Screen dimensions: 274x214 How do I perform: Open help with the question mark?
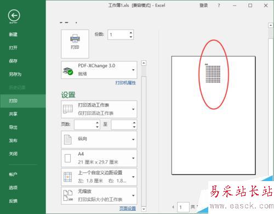[x=219, y=5]
